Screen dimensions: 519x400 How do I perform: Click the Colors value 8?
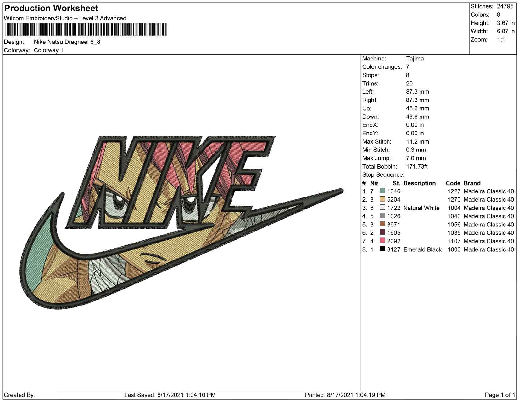(499, 15)
